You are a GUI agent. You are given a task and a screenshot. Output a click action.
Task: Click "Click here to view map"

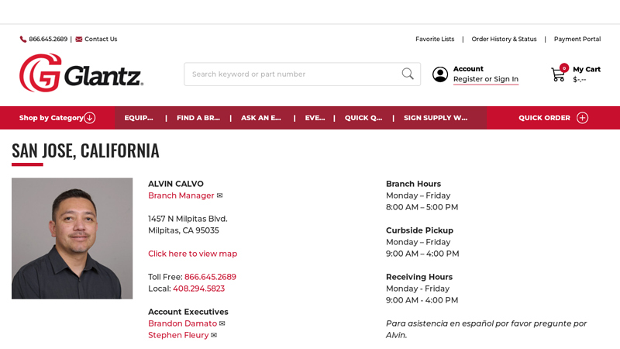tap(192, 254)
